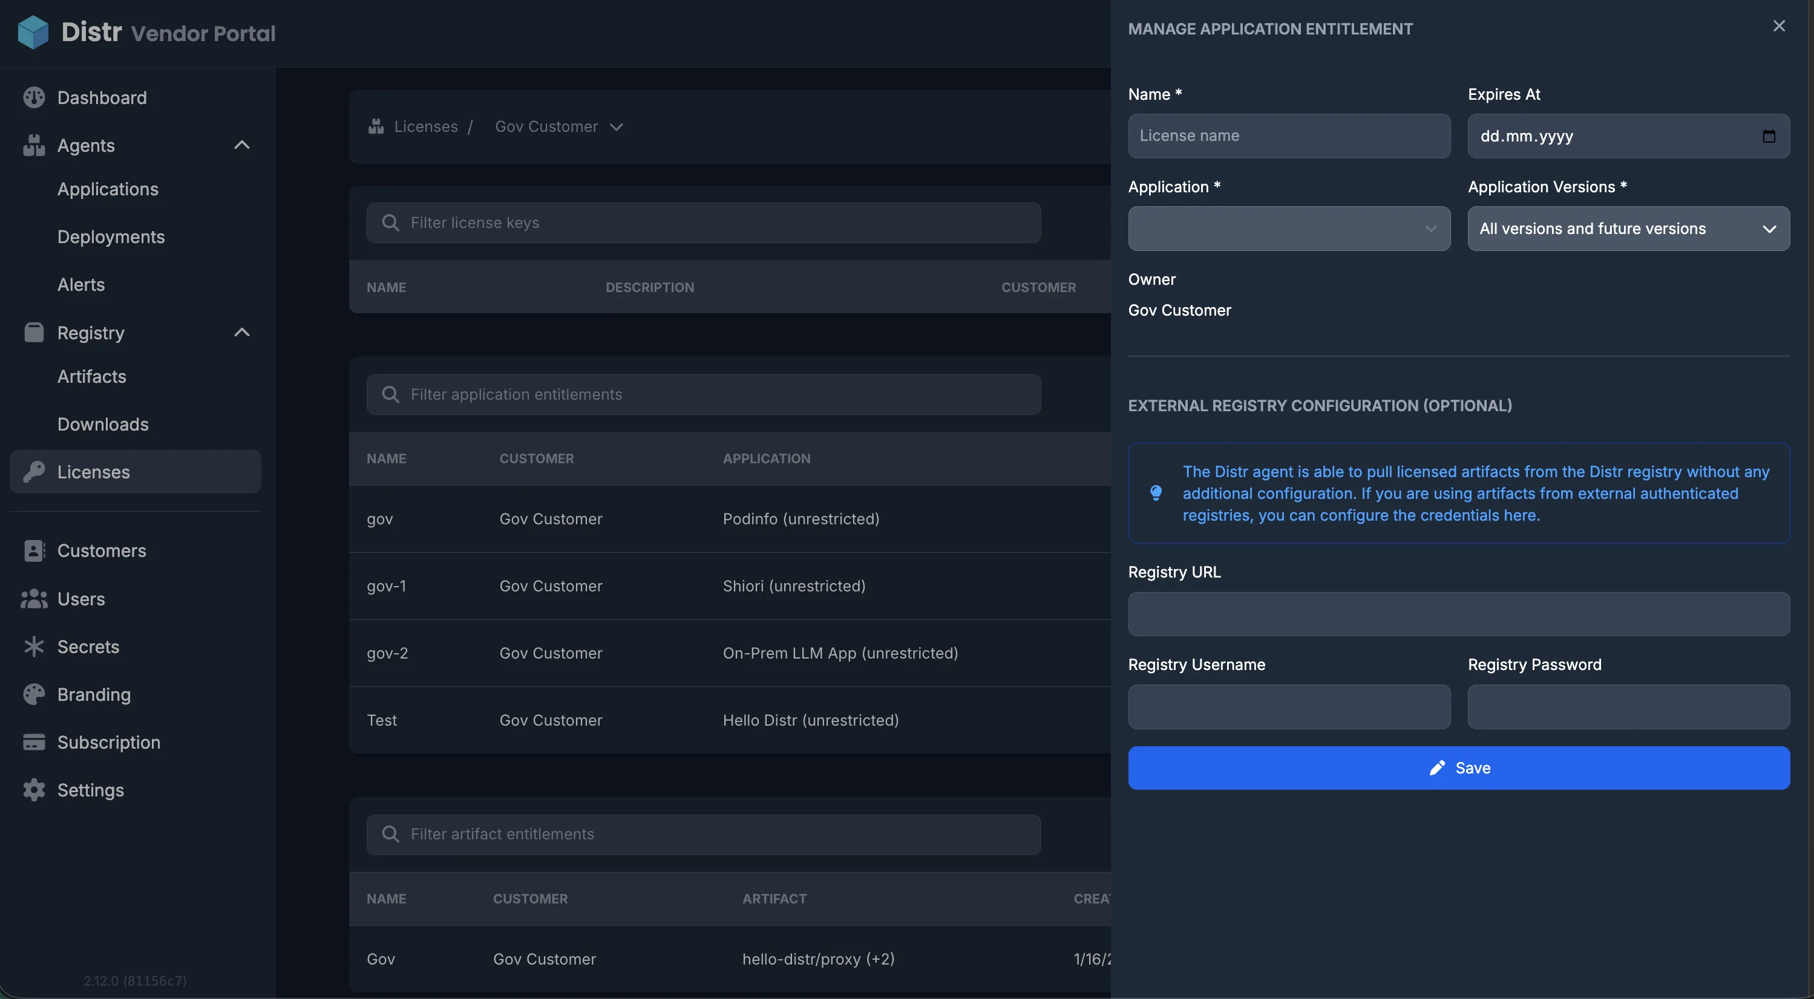The width and height of the screenshot is (1814, 999).
Task: Click the Users icon in sidebar
Action: tap(34, 599)
